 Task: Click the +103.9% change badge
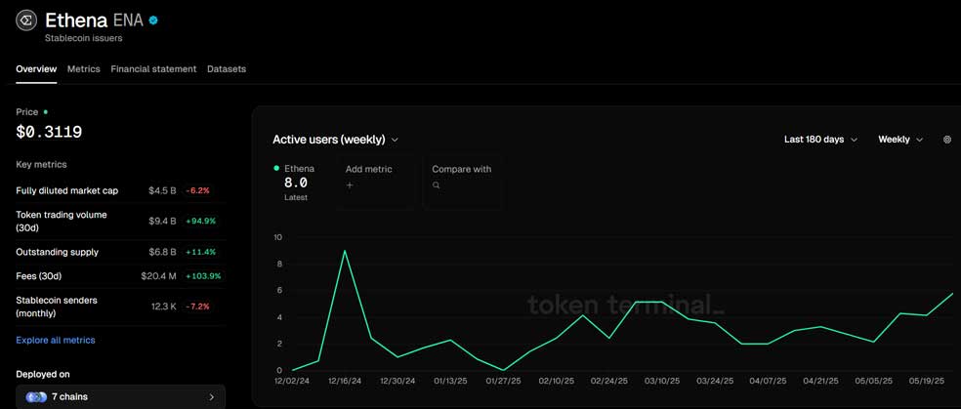(x=203, y=276)
